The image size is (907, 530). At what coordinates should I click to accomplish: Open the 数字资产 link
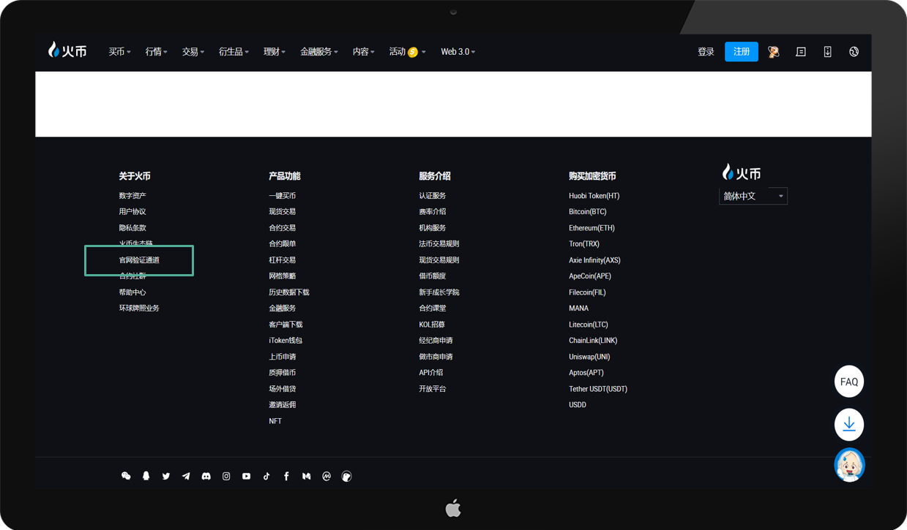click(132, 196)
